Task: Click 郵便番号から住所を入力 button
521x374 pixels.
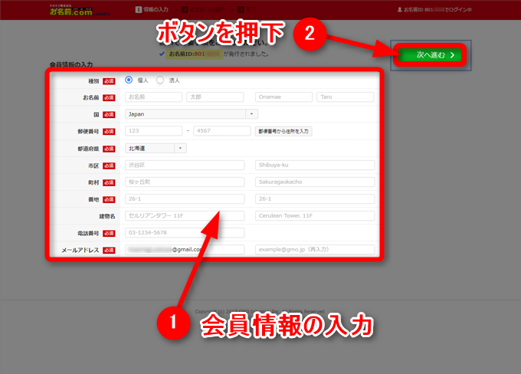Action: tap(283, 131)
